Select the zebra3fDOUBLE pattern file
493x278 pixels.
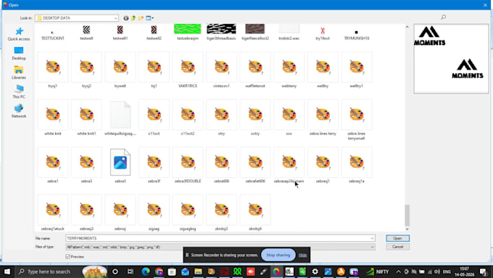pos(188,165)
